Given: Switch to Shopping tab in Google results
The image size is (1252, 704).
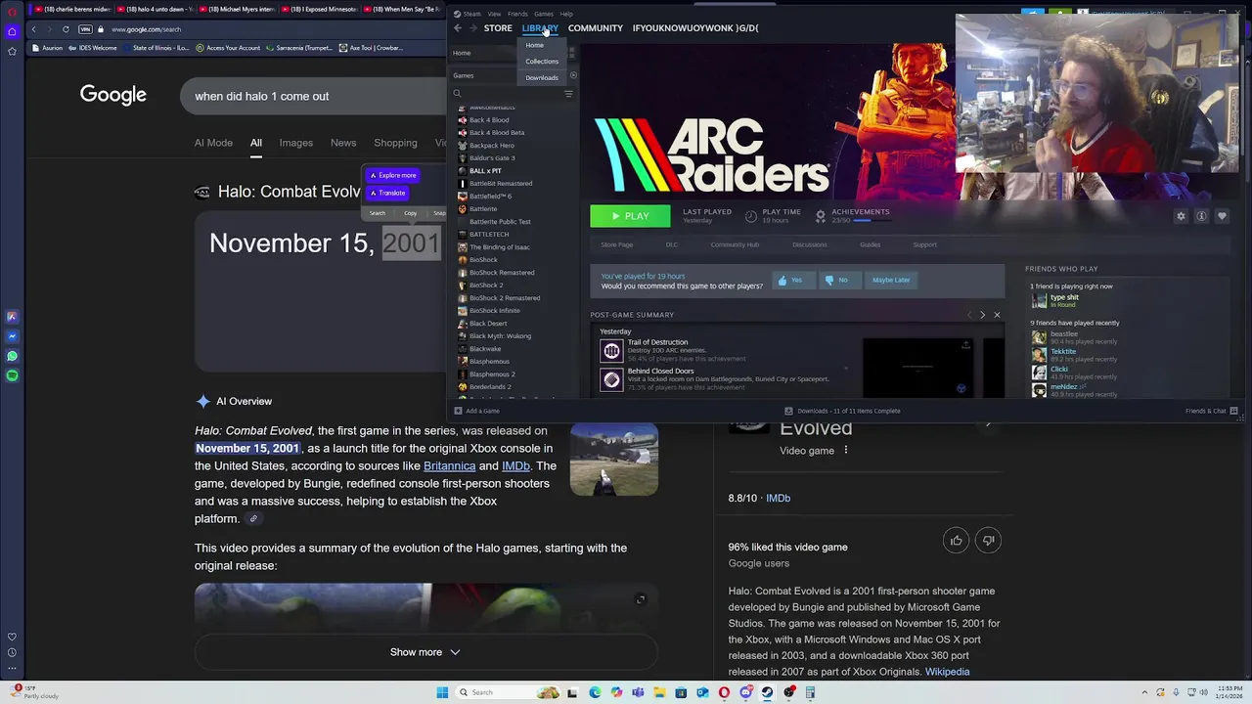Looking at the screenshot, I should coord(395,143).
